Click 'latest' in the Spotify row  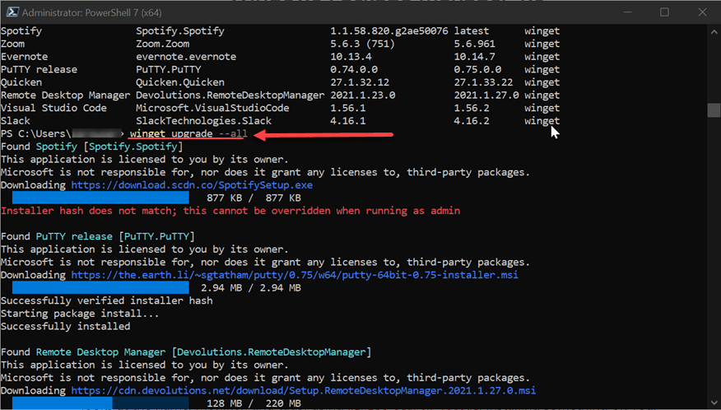[472, 30]
